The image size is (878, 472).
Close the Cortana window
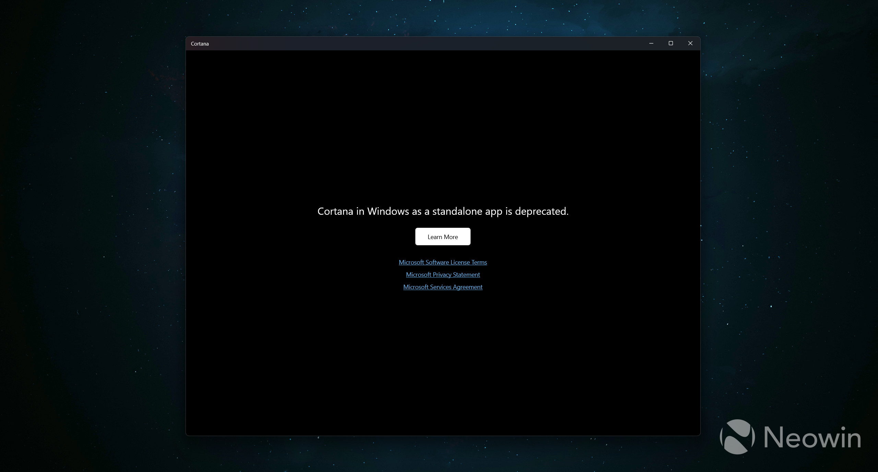[690, 44]
